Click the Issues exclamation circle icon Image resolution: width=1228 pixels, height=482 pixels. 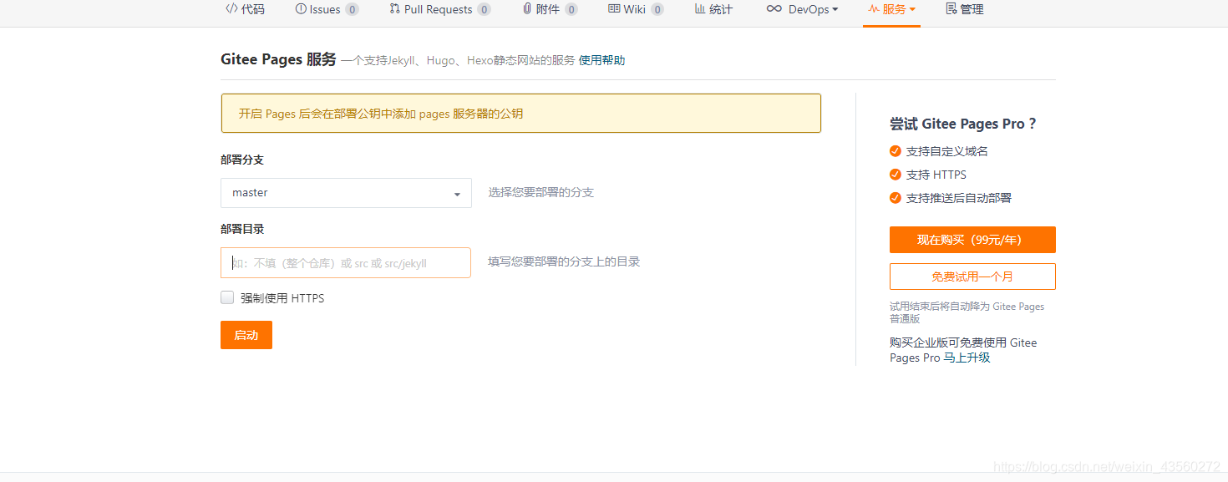click(x=301, y=9)
